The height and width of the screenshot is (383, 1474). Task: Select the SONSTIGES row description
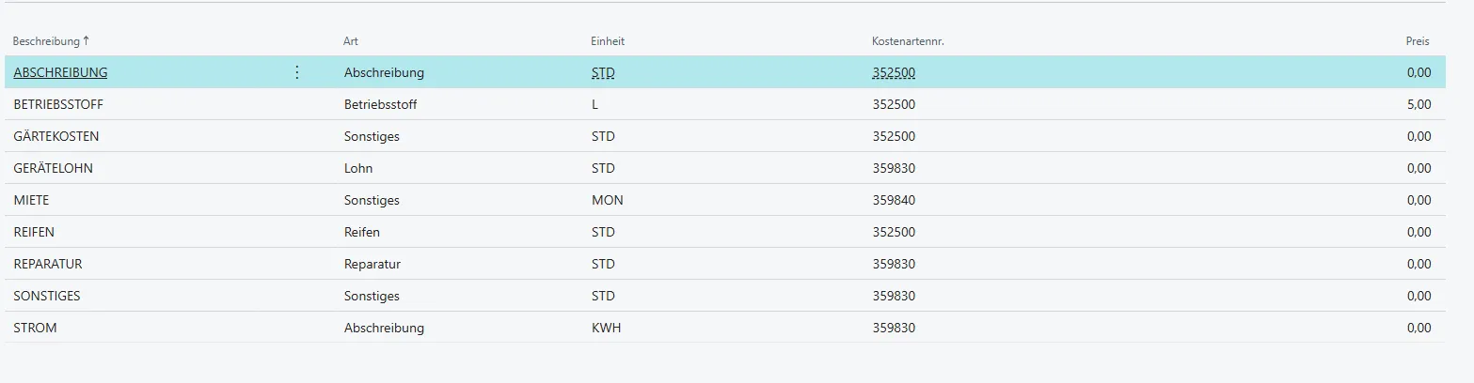(47, 296)
